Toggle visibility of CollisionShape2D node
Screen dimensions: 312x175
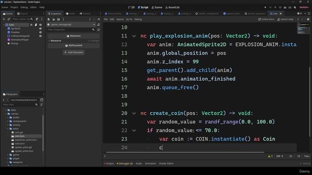40,36
